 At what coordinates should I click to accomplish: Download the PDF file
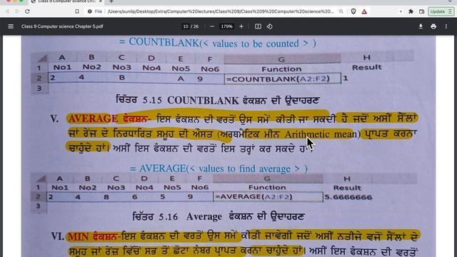tap(421, 26)
